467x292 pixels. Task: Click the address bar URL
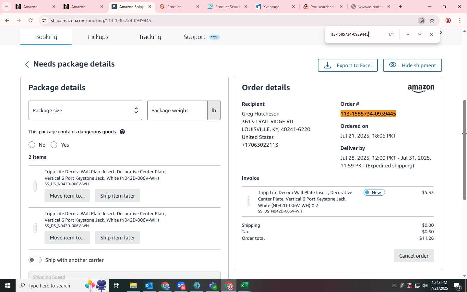tap(101, 20)
